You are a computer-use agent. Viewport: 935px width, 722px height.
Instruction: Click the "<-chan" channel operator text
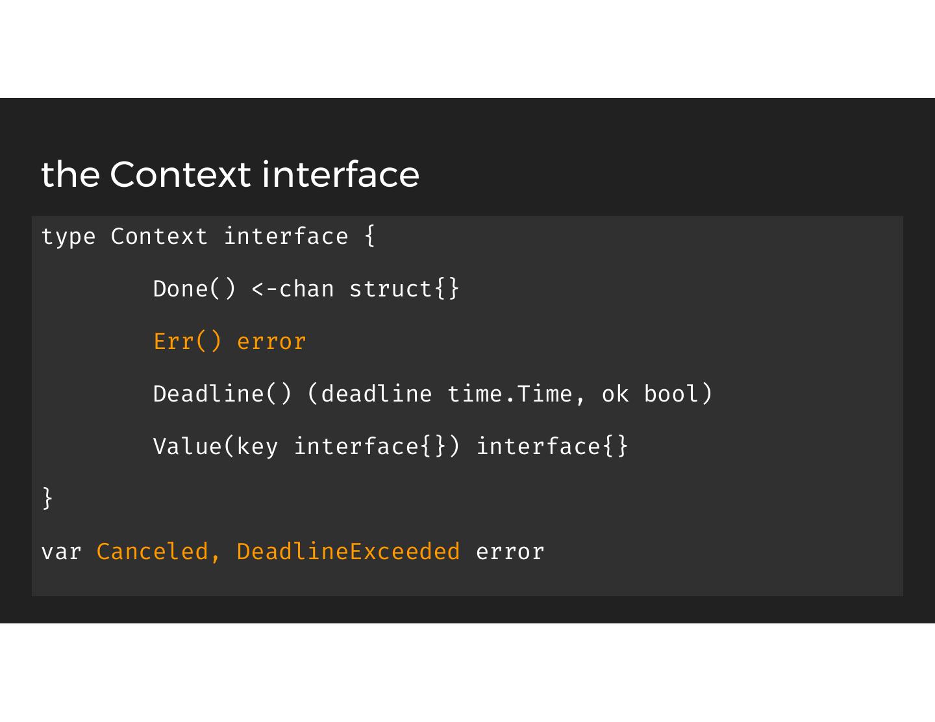click(292, 289)
